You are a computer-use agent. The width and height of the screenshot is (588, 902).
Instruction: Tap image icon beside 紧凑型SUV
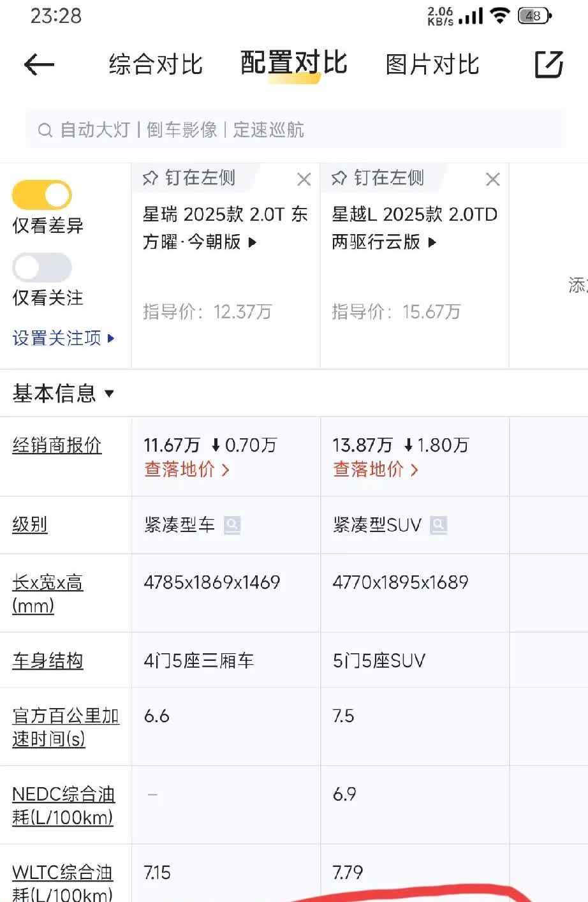(438, 525)
